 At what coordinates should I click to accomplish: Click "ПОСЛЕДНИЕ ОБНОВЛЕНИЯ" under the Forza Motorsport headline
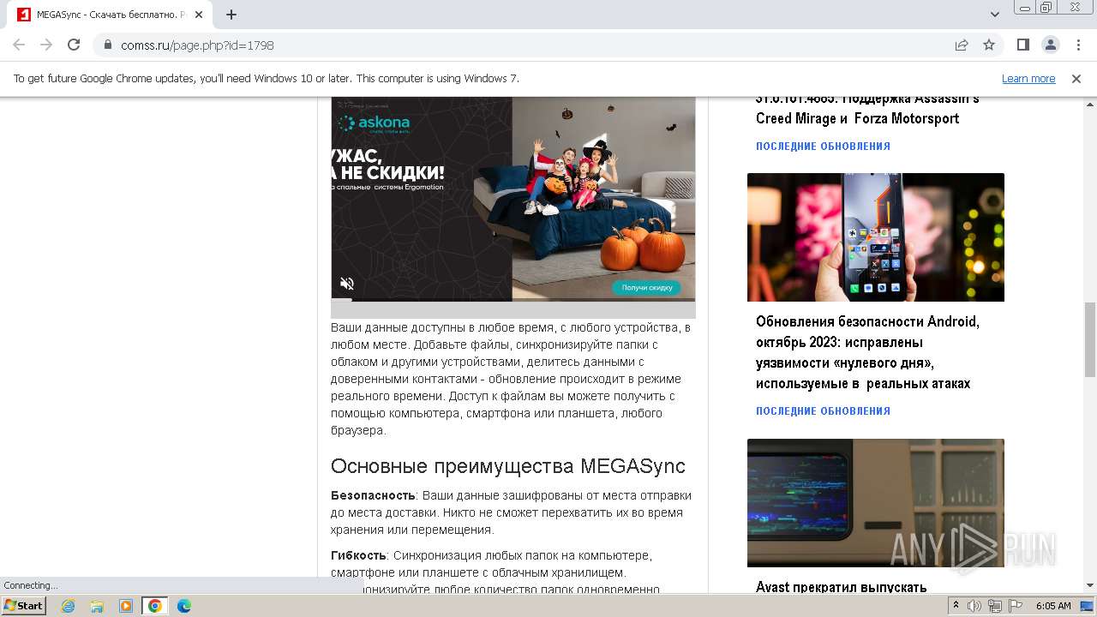(x=823, y=147)
